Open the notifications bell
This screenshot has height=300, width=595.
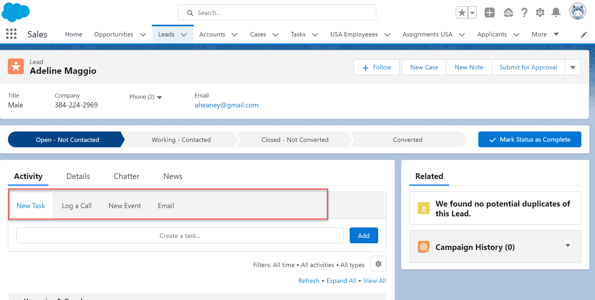[x=556, y=12]
